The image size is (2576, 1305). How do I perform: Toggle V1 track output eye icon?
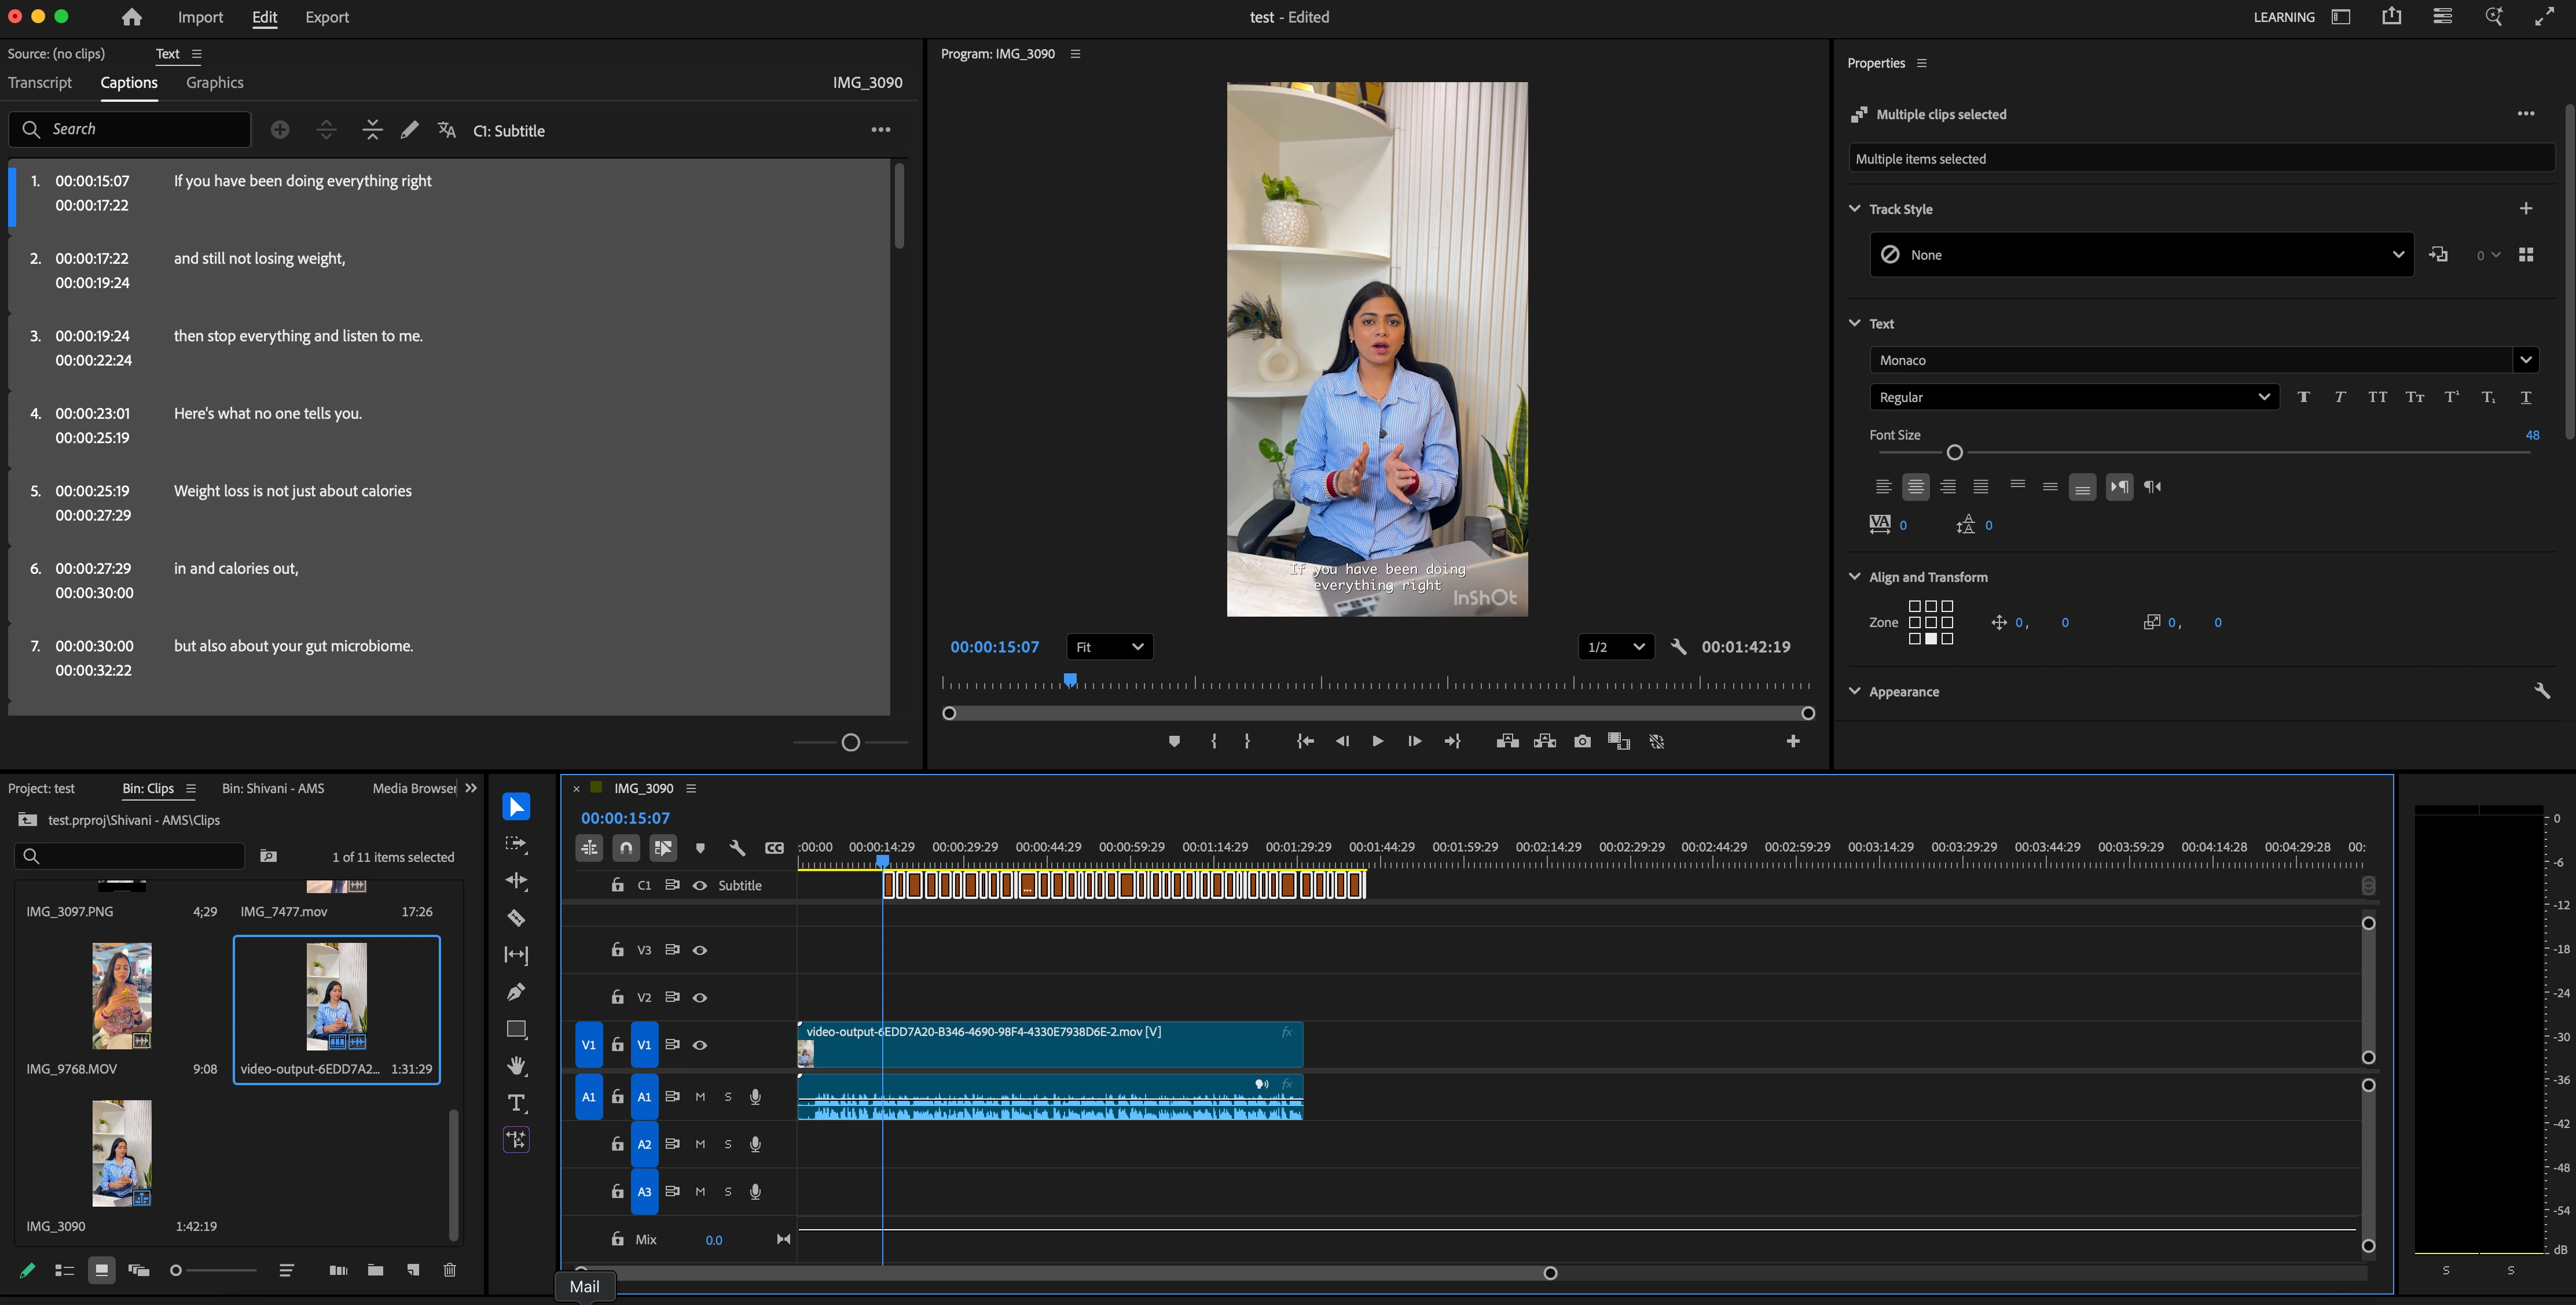pos(700,1045)
